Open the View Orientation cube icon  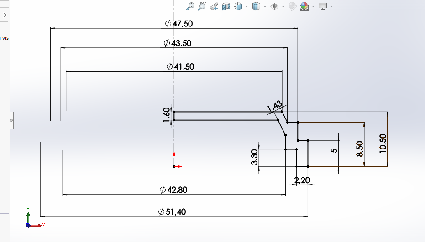(238, 6)
